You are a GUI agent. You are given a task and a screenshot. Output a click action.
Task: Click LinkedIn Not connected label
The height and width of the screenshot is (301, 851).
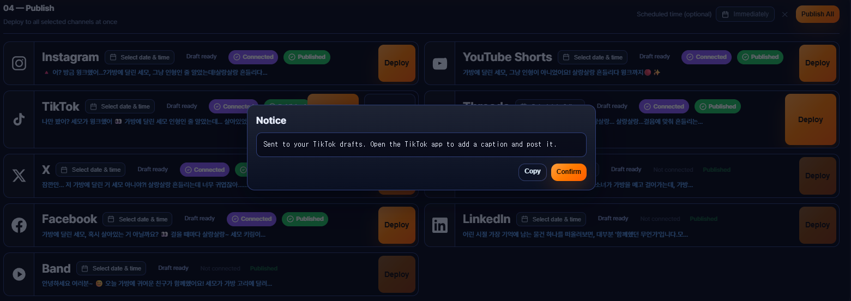(x=660, y=219)
